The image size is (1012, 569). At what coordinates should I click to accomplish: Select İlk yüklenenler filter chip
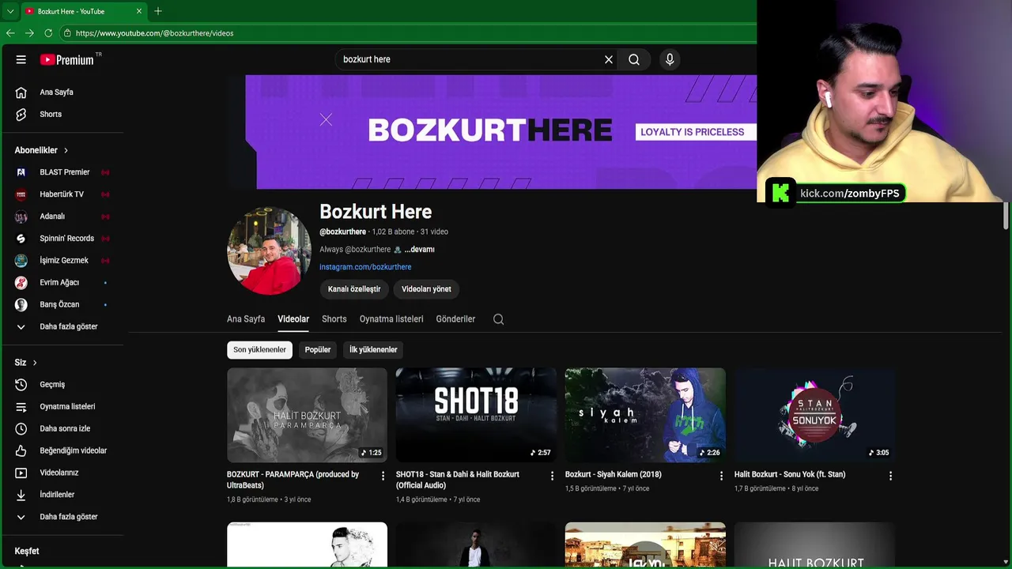pos(373,350)
